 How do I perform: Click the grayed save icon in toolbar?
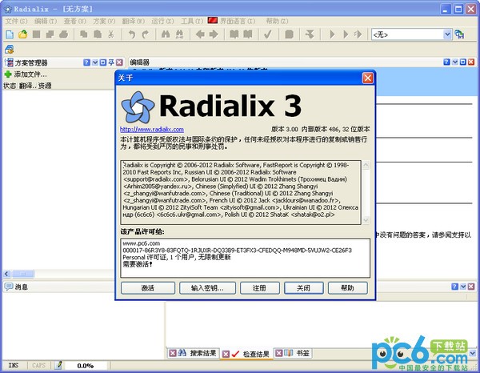pyautogui.click(x=37, y=34)
